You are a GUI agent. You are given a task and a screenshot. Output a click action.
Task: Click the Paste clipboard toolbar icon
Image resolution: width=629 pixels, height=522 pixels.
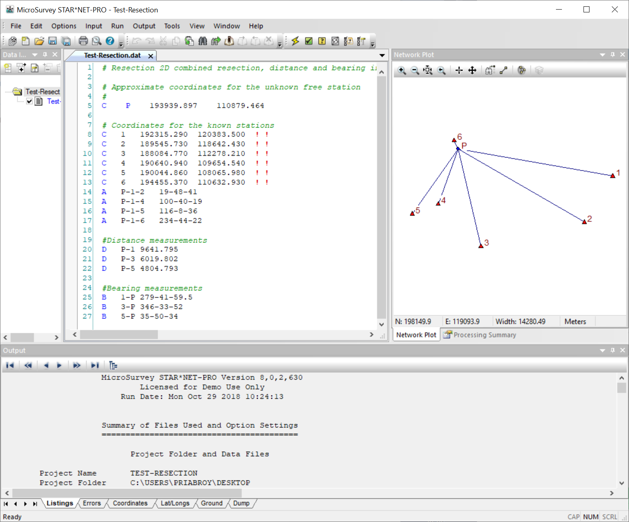(189, 41)
